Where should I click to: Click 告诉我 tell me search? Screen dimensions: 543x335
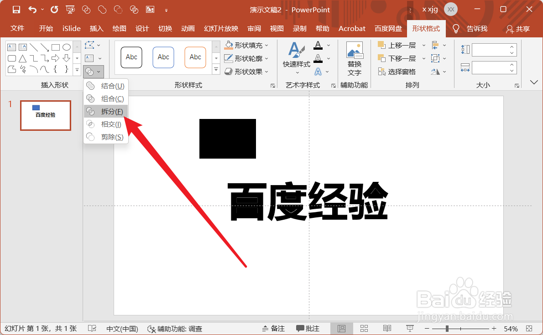470,28
